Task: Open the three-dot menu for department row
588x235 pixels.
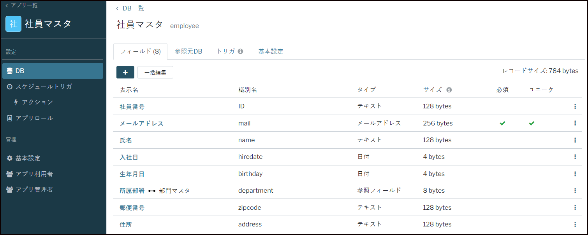Action: click(x=575, y=190)
